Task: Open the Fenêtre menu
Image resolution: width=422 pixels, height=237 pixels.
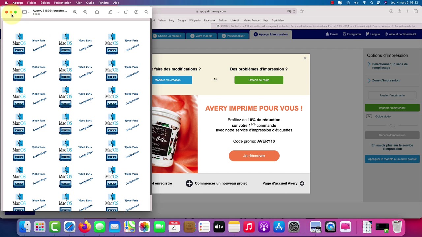Action: 104,3
